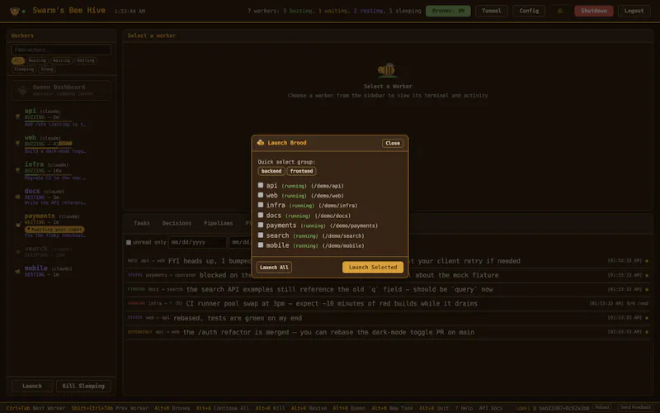Filter workers by Stung
The image size is (660, 413).
[x=47, y=69]
